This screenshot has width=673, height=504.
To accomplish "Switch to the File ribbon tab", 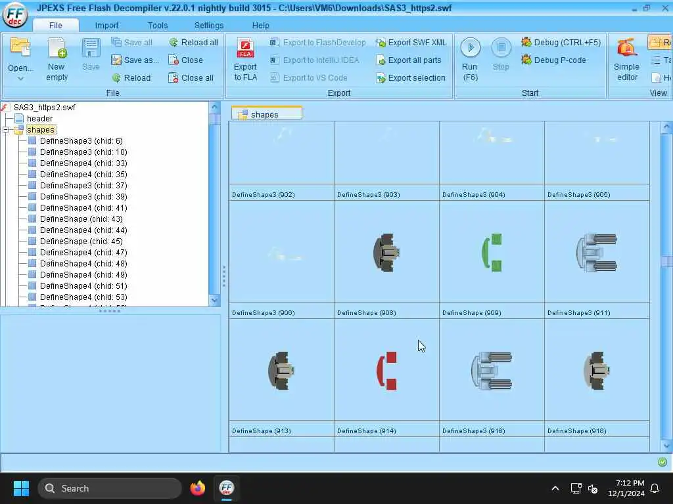I will pyautogui.click(x=55, y=26).
